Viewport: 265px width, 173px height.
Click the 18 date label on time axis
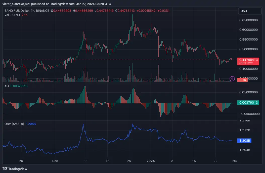pyautogui.click(x=108, y=161)
